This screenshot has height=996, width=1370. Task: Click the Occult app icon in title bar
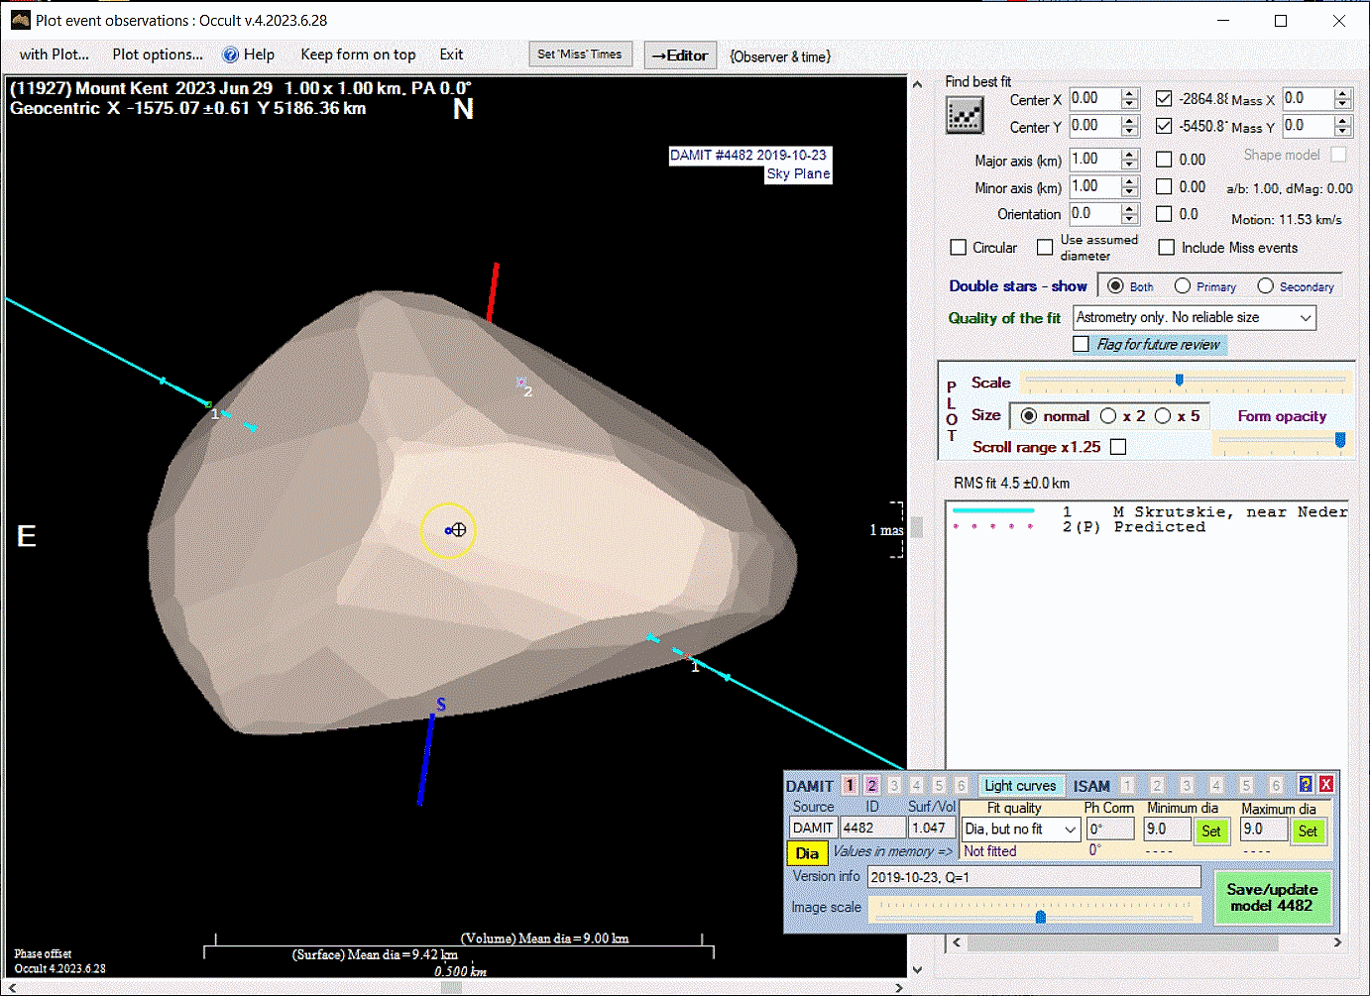(20, 20)
